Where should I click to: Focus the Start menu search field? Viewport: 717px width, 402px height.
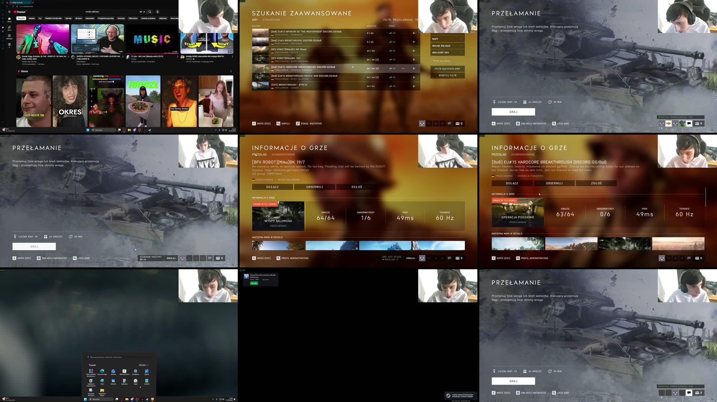[119, 357]
